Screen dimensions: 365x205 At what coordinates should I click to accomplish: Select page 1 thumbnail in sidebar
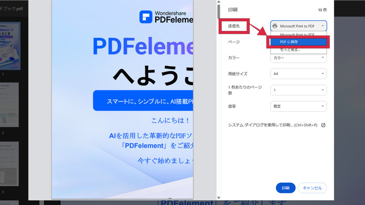coord(10,46)
